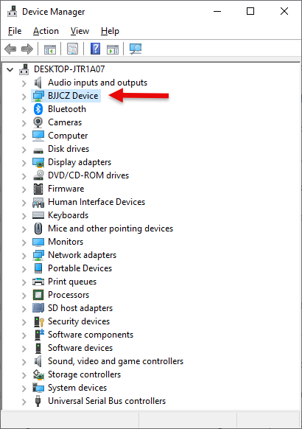Click the Cameras webcam icon
This screenshot has height=429, width=302.
click(38, 122)
